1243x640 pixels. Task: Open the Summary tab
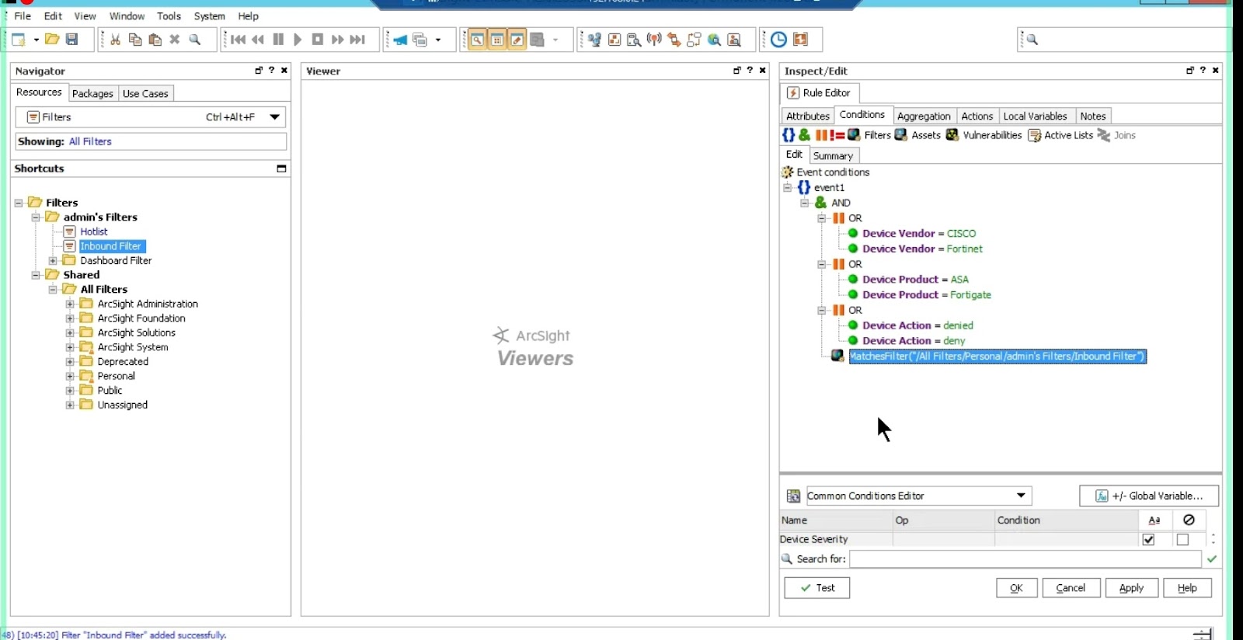[833, 155]
